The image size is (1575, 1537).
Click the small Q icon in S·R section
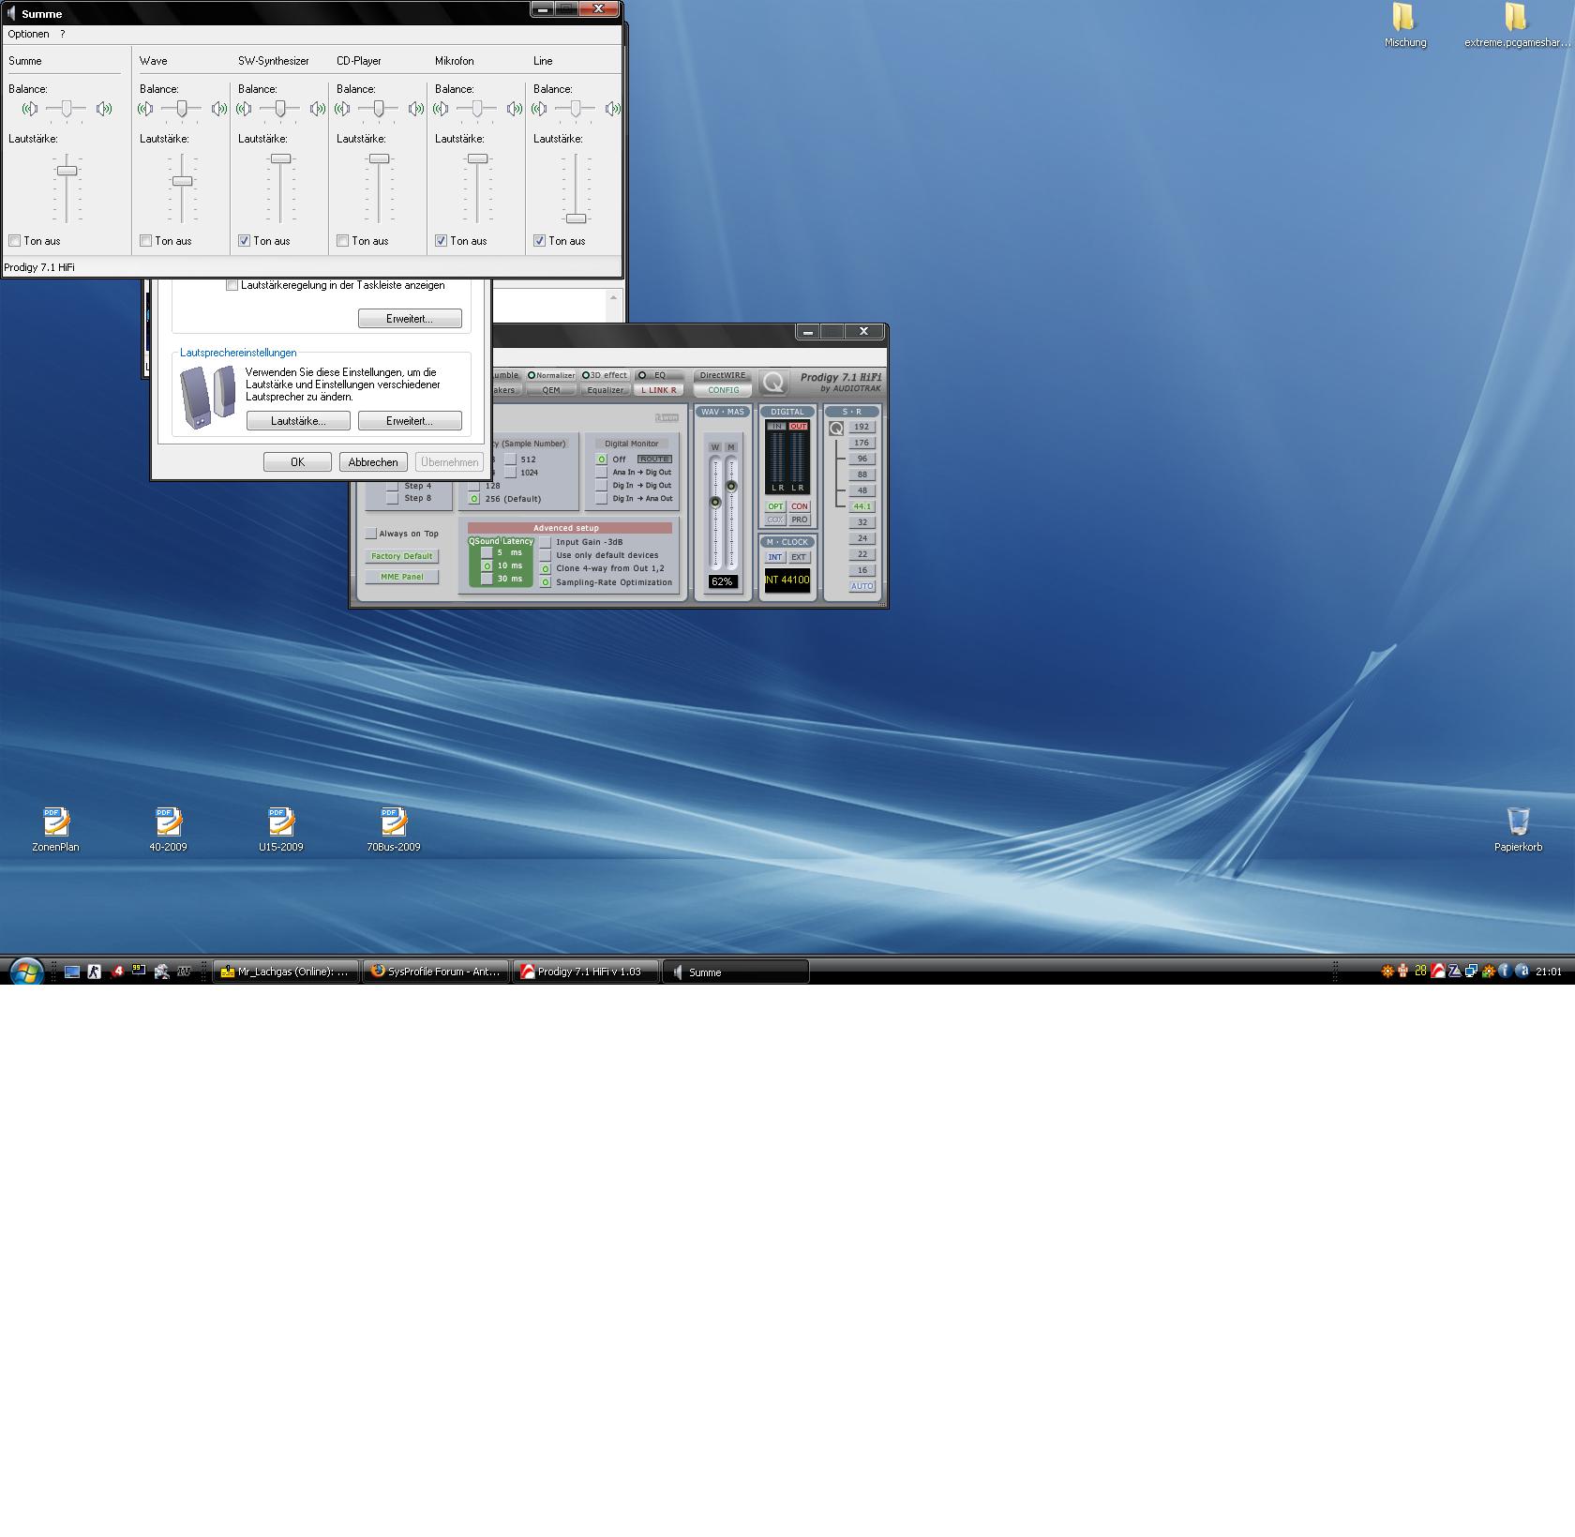click(836, 429)
